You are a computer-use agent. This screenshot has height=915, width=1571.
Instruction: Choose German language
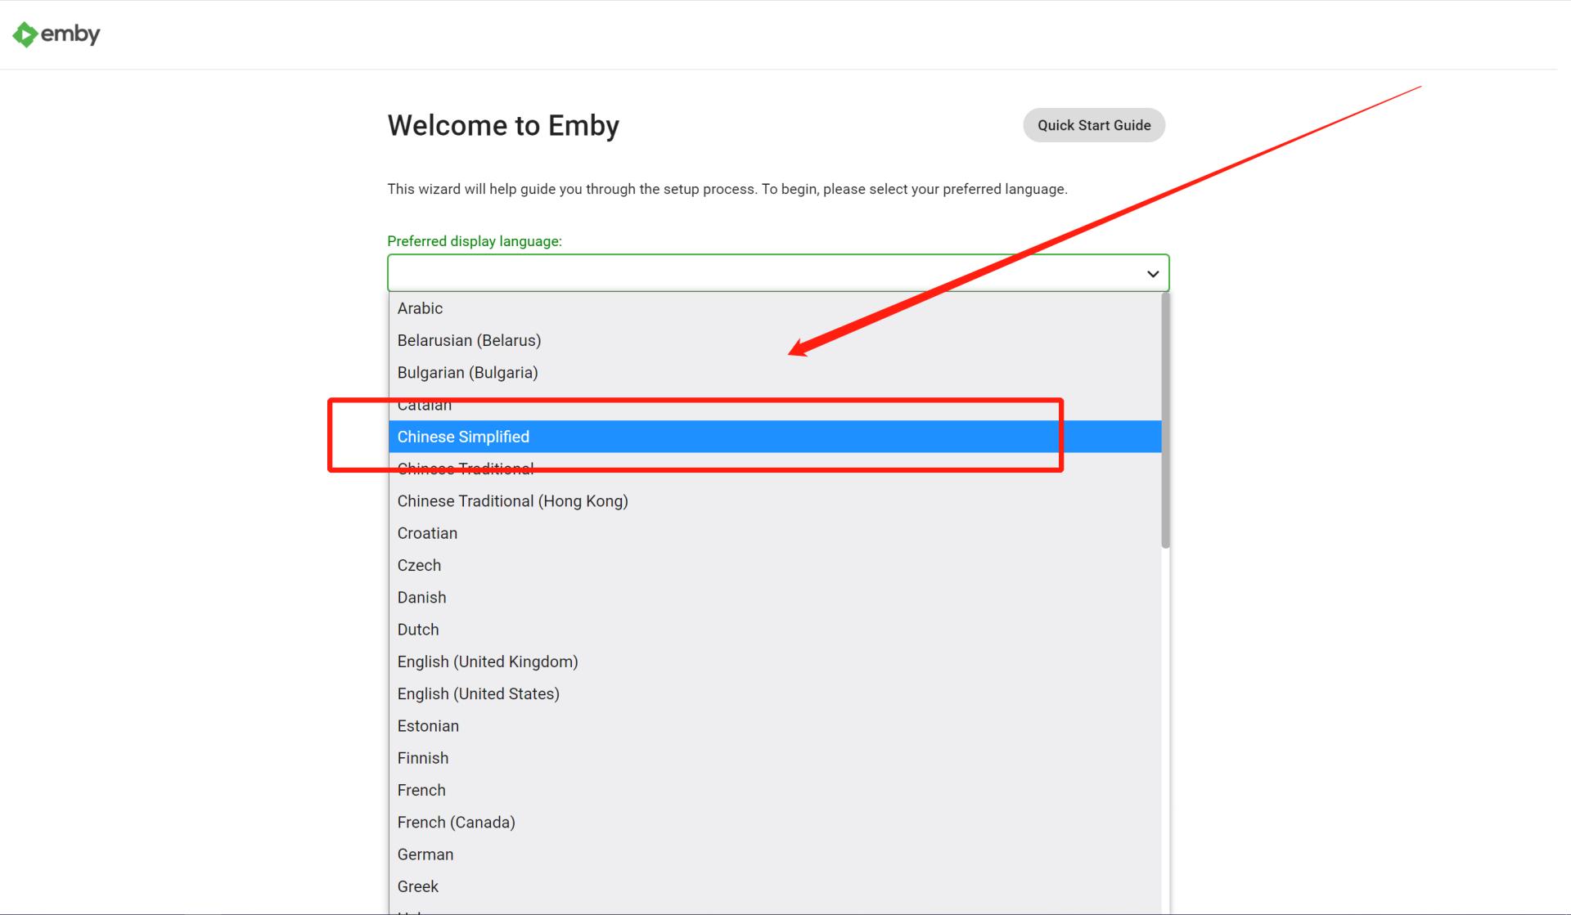(x=425, y=854)
